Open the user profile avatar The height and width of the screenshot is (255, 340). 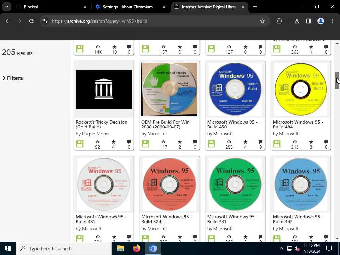[x=321, y=21]
